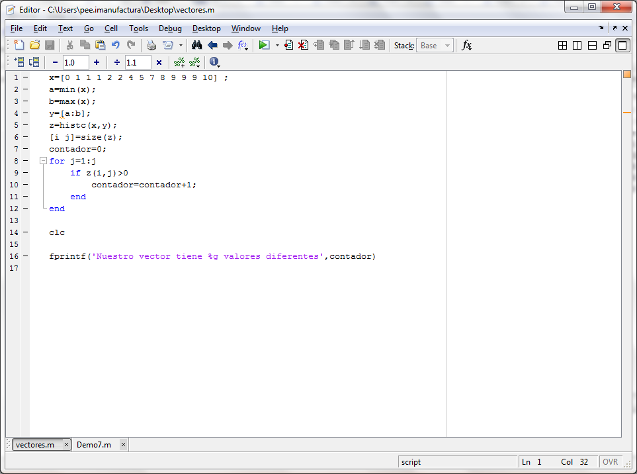Toggle breakpoint dash on line 5
The height and width of the screenshot is (474, 637).
pos(25,125)
